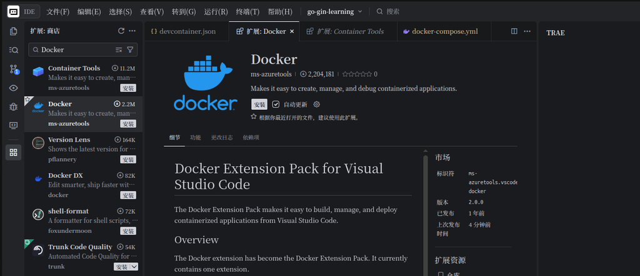Click the TRAE panel title
640x276 pixels.
556,33
